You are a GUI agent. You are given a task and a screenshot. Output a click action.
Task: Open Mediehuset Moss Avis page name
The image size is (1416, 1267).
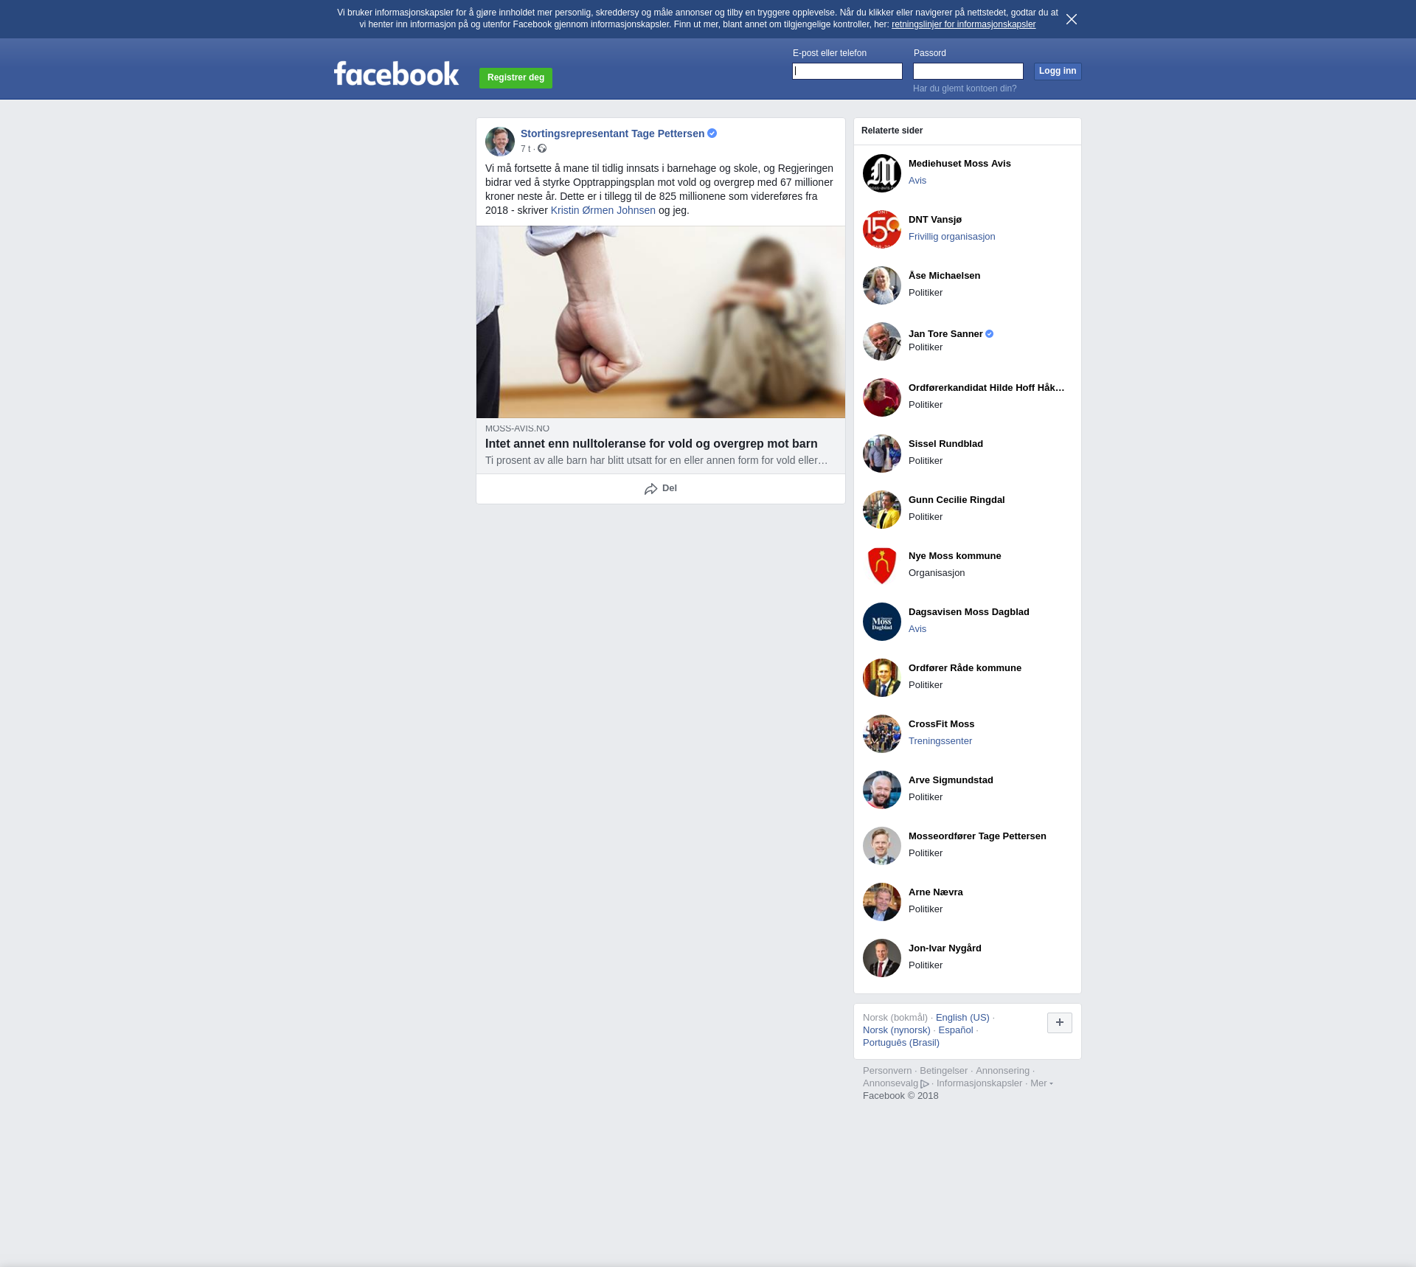(959, 164)
